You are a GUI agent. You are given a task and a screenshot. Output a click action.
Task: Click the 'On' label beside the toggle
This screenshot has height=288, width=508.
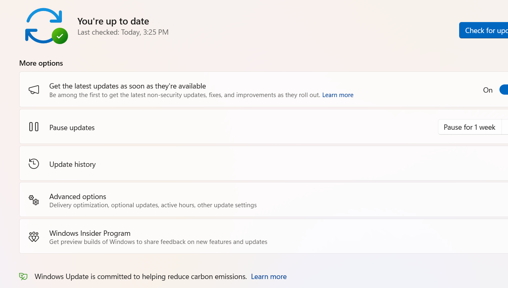coord(488,90)
